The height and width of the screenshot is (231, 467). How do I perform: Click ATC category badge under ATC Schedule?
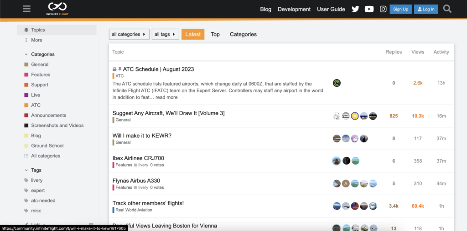tap(118, 76)
